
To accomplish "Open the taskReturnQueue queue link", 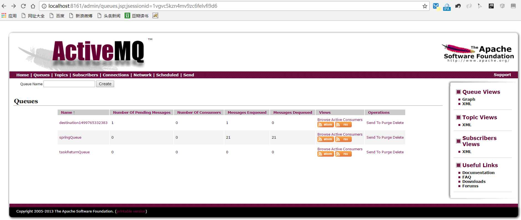I will click(75, 152).
